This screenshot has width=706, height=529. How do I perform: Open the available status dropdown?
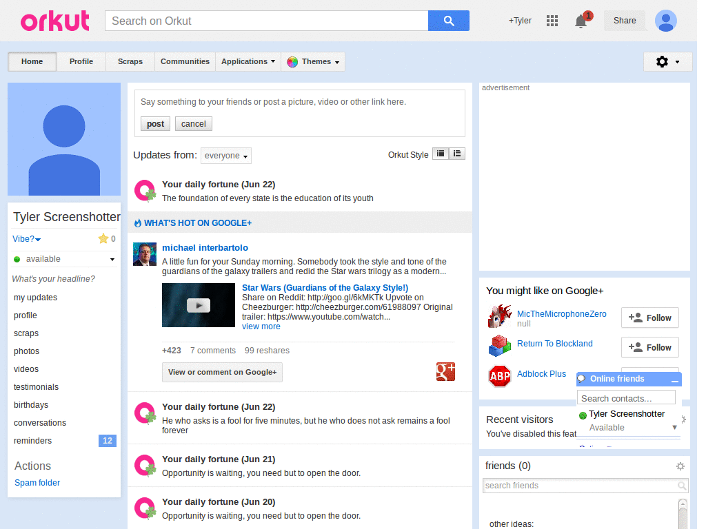point(112,259)
